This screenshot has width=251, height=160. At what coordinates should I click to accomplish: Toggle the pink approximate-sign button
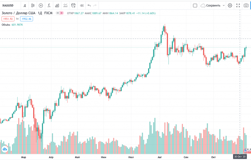tap(61, 13)
